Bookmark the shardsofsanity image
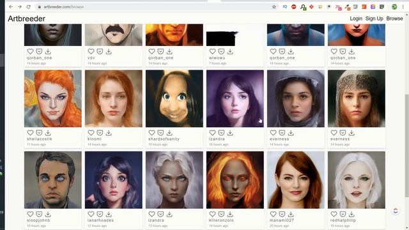Image resolution: width=409 pixels, height=230 pixels. point(160,133)
